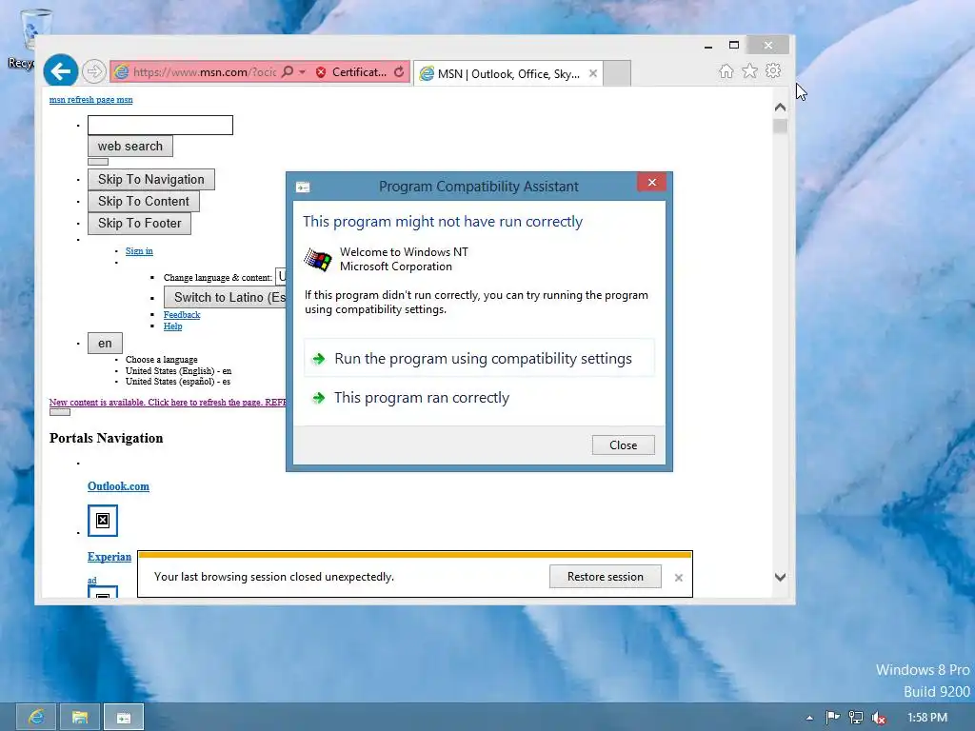Open the Tools gear menu in IE
The height and width of the screenshot is (731, 975).
(x=773, y=70)
